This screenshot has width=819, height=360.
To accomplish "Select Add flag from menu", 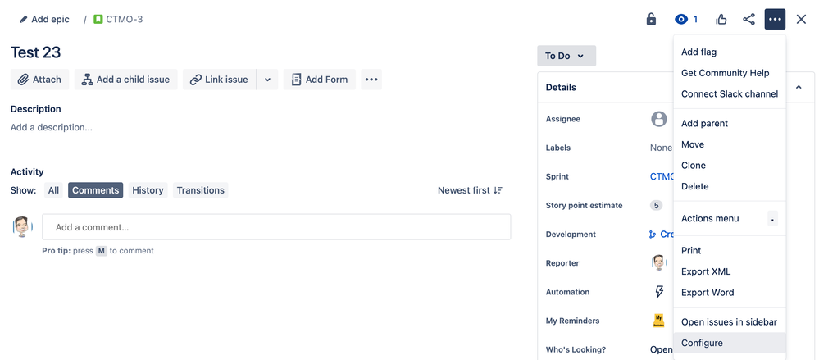I will 730,52.
